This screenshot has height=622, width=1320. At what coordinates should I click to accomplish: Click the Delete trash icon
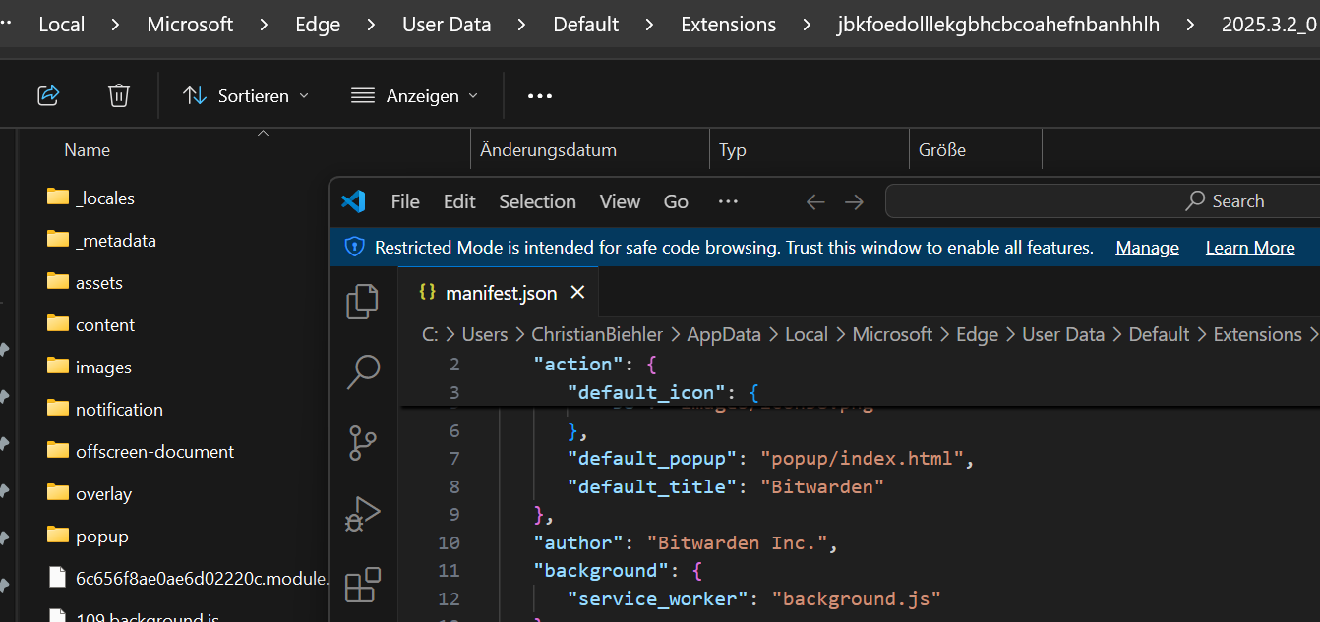pos(118,94)
